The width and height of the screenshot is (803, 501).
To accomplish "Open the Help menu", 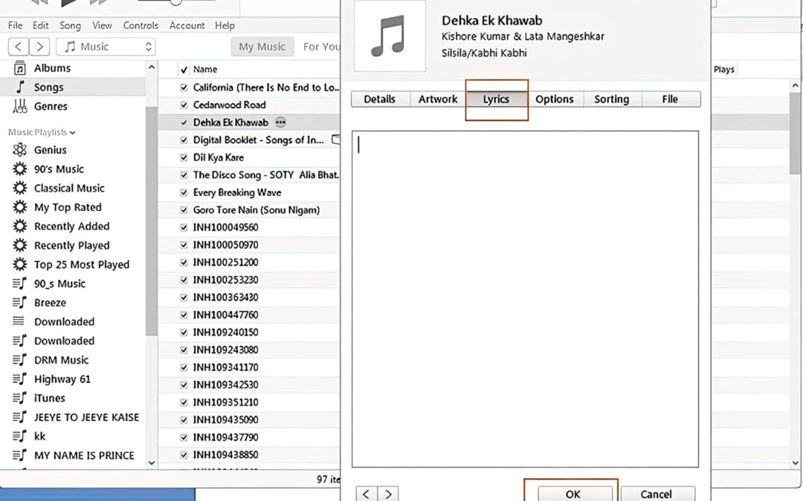I will click(225, 25).
